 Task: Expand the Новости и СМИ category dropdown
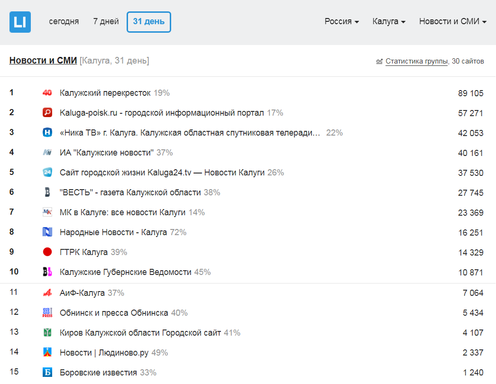point(452,22)
